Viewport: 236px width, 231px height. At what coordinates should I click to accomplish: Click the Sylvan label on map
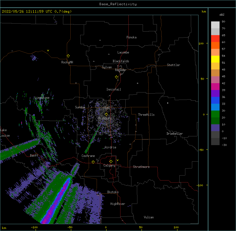point(107,67)
